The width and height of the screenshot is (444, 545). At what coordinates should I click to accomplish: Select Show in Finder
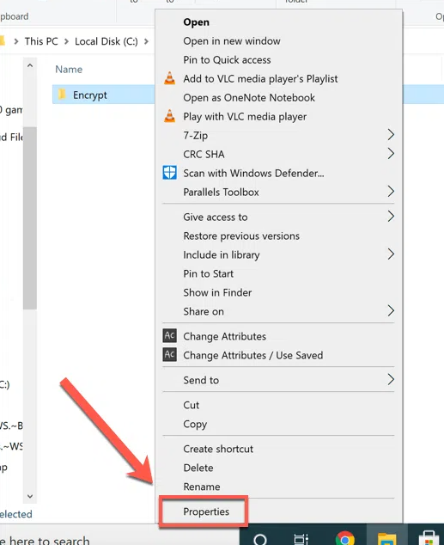[217, 292]
